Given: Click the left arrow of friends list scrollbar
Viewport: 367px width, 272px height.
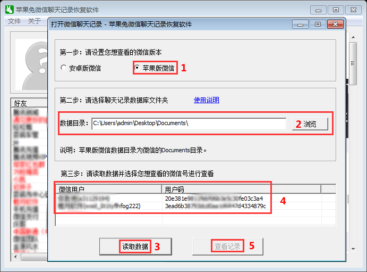Looking at the screenshot, I should [15, 257].
